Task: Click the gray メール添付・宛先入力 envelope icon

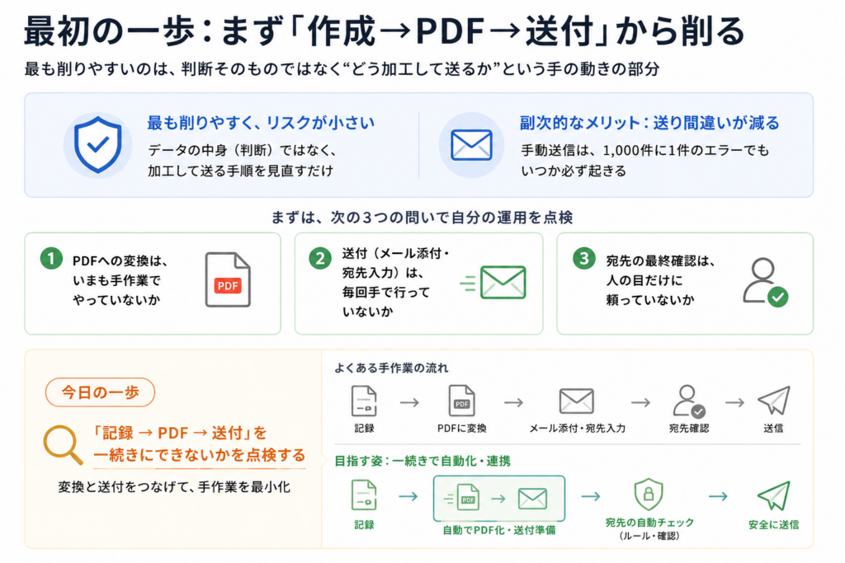Action: click(x=577, y=401)
